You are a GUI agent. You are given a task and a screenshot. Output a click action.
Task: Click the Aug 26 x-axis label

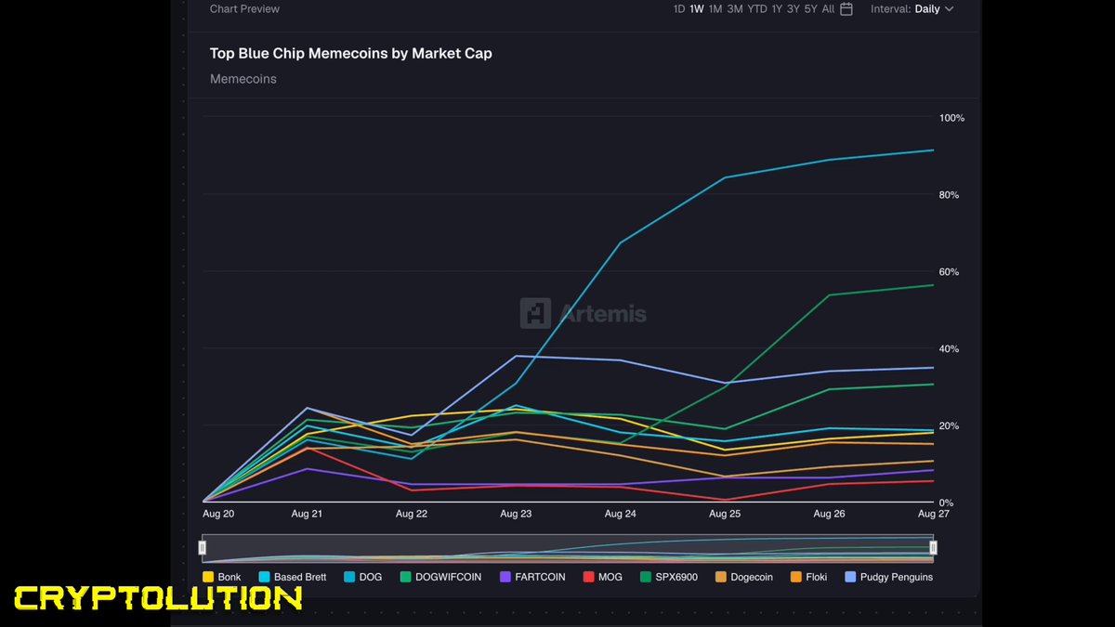pyautogui.click(x=829, y=513)
